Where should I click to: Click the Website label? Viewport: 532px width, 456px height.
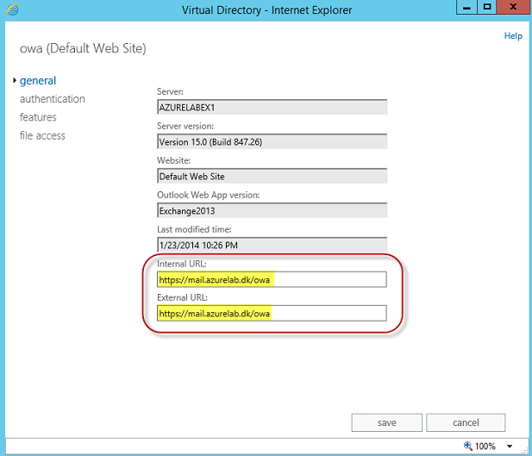(x=173, y=160)
